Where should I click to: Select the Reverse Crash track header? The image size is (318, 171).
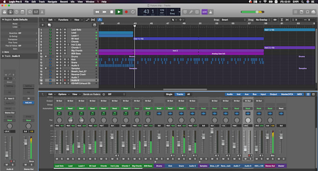pos(69,74)
